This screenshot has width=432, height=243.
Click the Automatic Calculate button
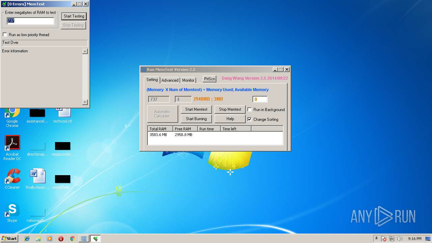coord(162,114)
